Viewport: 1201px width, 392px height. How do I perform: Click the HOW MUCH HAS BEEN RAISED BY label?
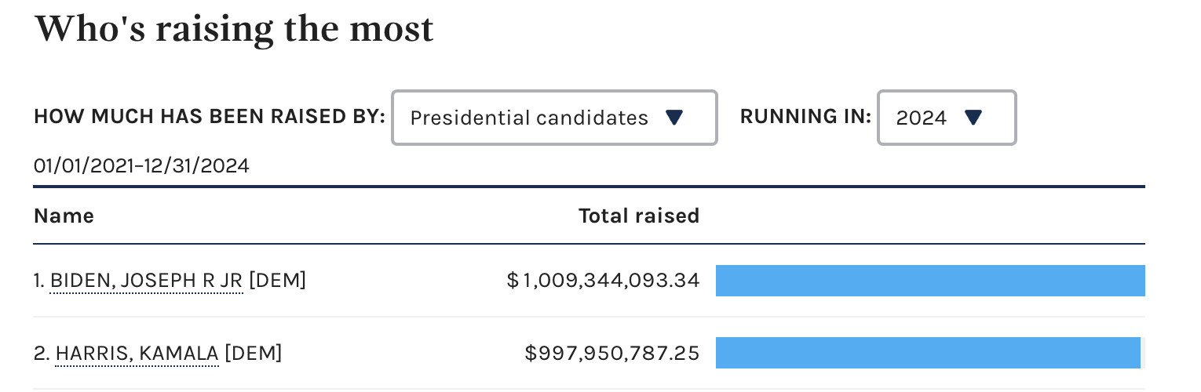pyautogui.click(x=209, y=118)
